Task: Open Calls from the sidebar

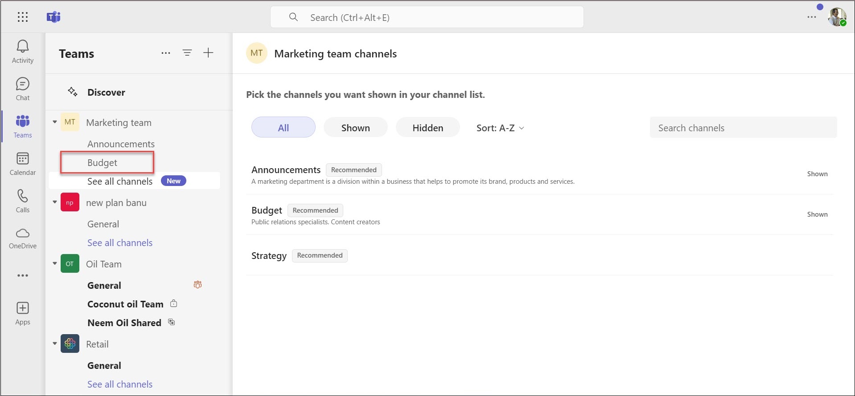Action: click(23, 197)
